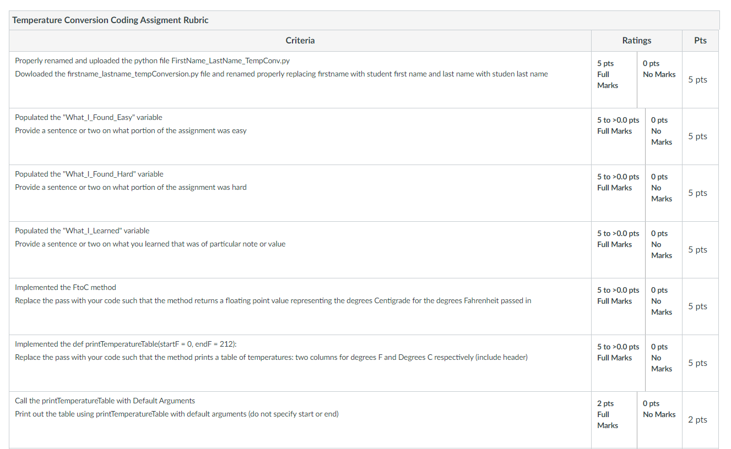This screenshot has height=449, width=731.
Task: Choose No Marks for What_I_Found_Easy variable
Action: tap(664, 136)
